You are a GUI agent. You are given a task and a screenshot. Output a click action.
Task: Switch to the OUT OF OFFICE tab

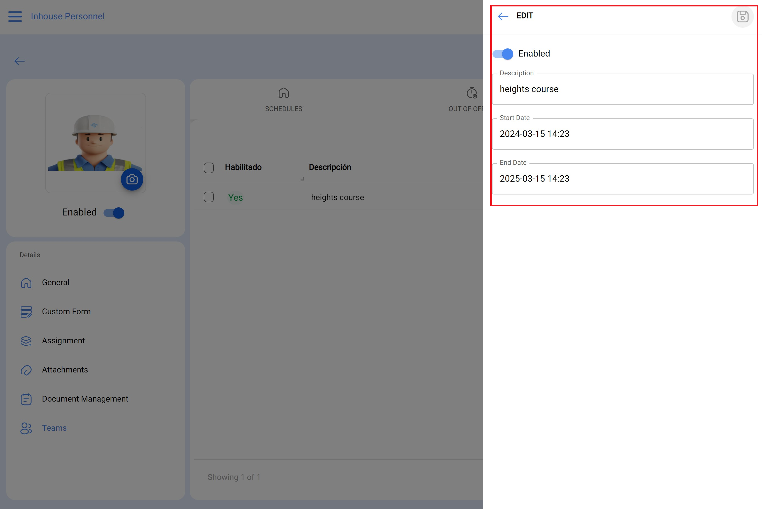pyautogui.click(x=472, y=100)
